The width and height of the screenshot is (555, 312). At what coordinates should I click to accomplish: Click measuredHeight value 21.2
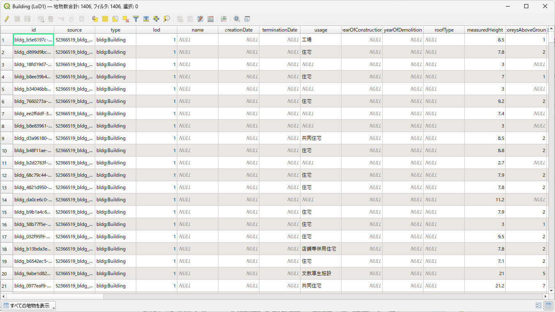point(485,286)
